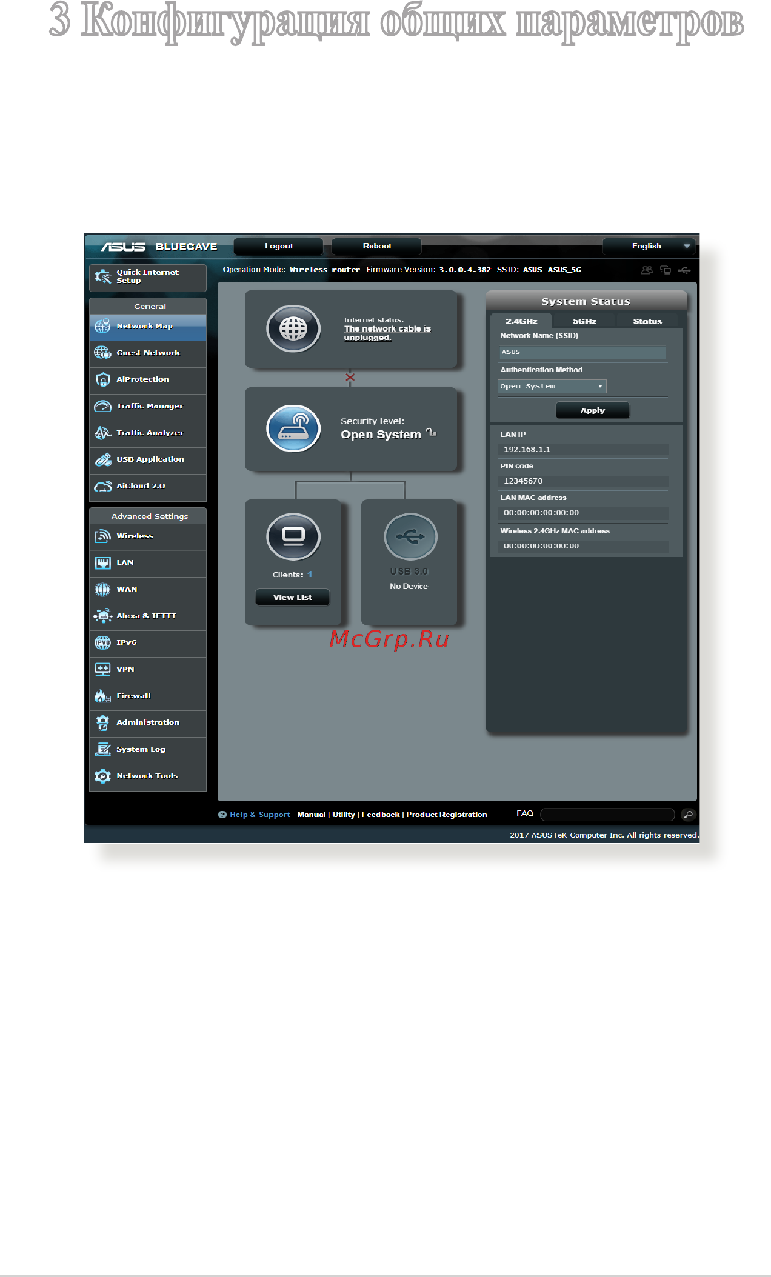
Task: Click the View List button for clients
Action: [293, 597]
